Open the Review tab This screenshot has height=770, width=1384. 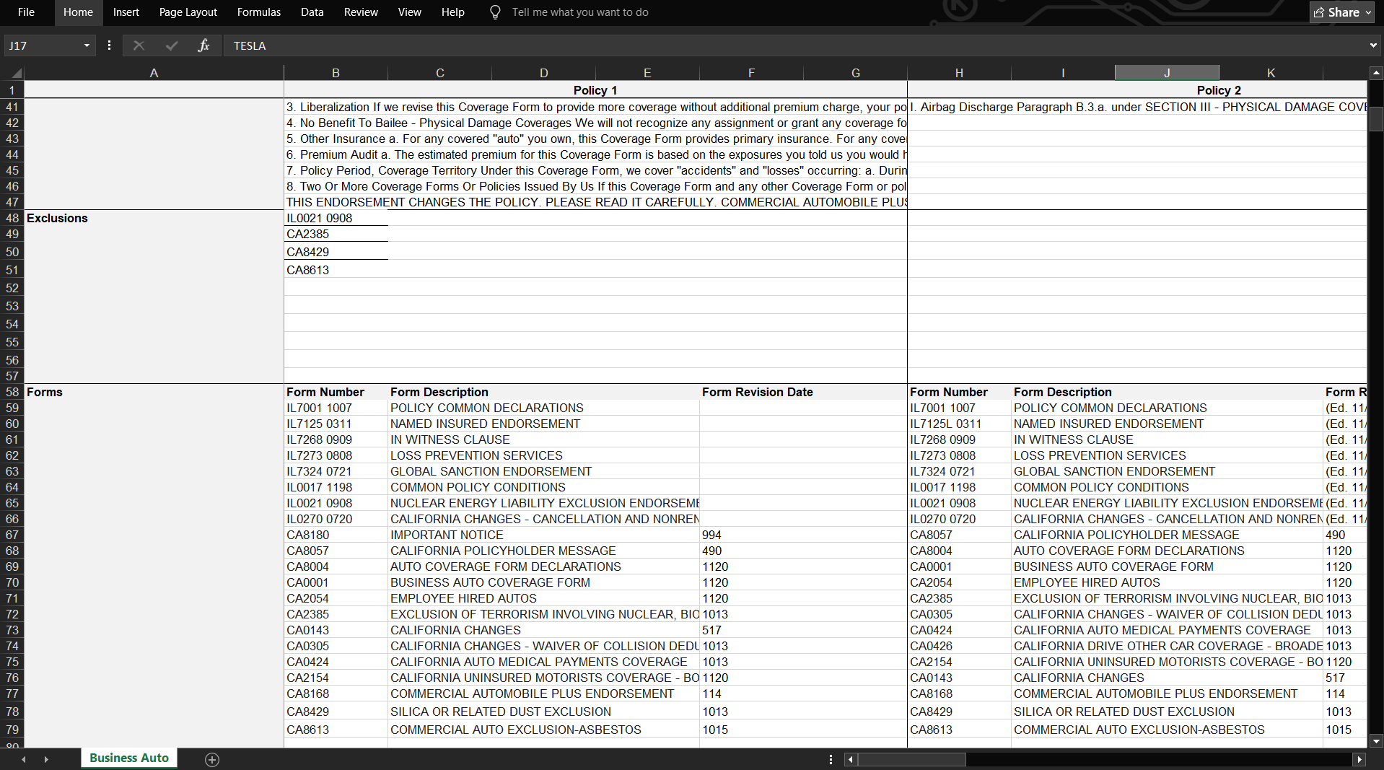coord(361,12)
